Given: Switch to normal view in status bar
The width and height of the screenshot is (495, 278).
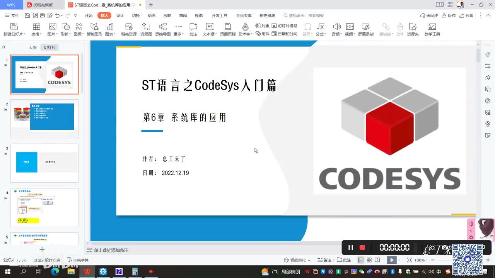Looking at the screenshot, I should pyautogui.click(x=360, y=260).
